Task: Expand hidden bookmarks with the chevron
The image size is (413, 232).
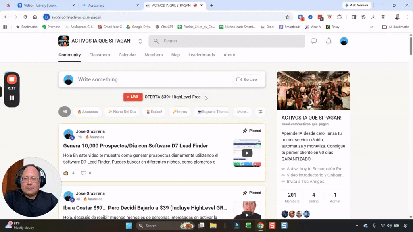Action: tap(372, 27)
